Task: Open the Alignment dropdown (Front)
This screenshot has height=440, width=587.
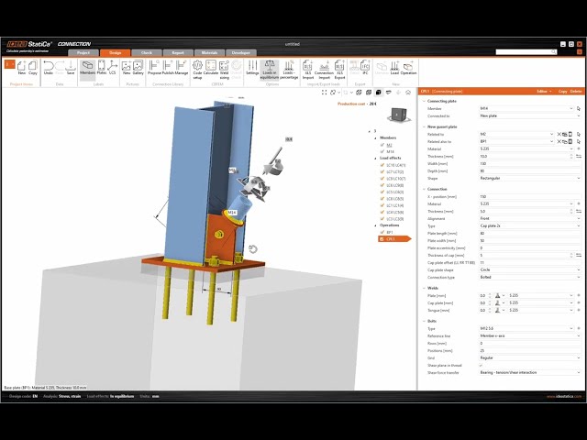Action: coord(530,218)
